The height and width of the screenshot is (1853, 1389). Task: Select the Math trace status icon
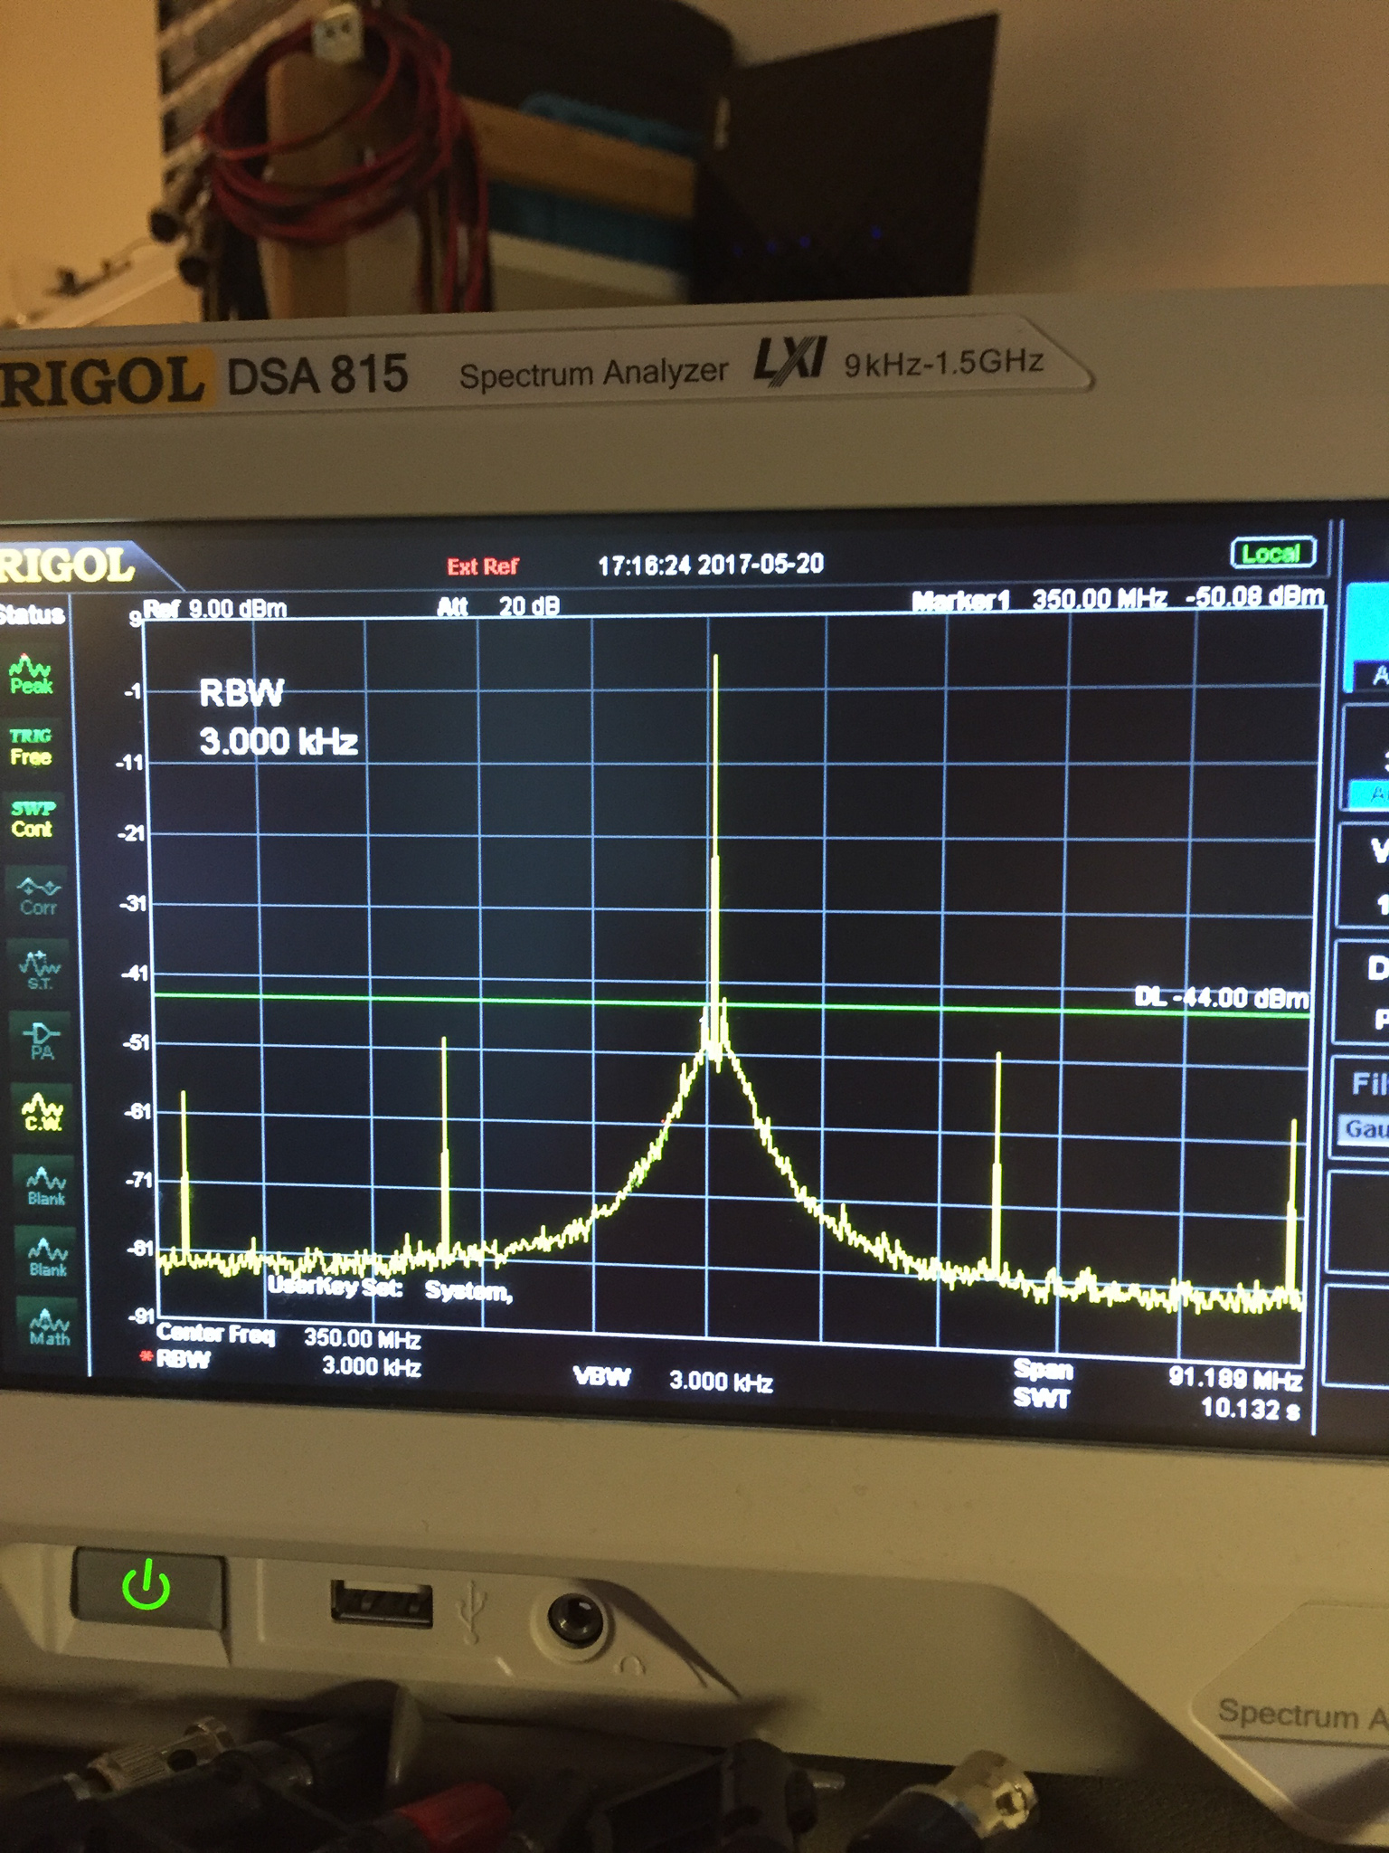pyautogui.click(x=49, y=1326)
